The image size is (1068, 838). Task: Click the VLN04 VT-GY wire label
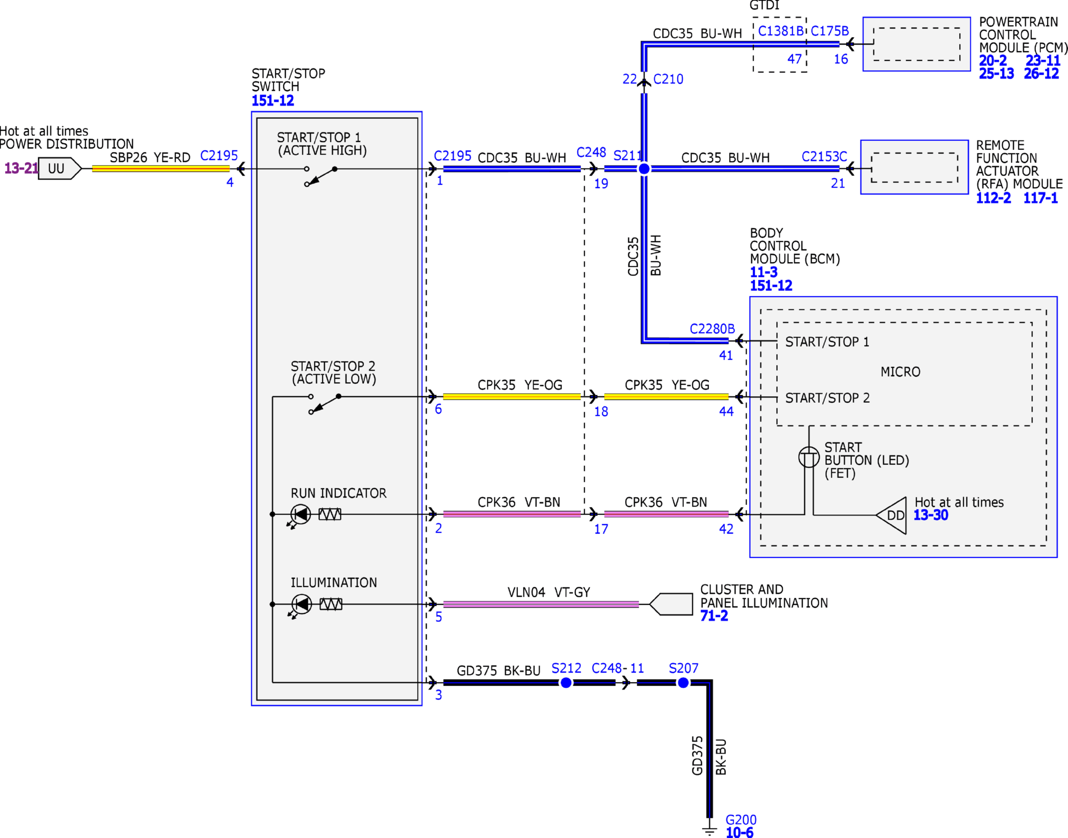coord(549,592)
